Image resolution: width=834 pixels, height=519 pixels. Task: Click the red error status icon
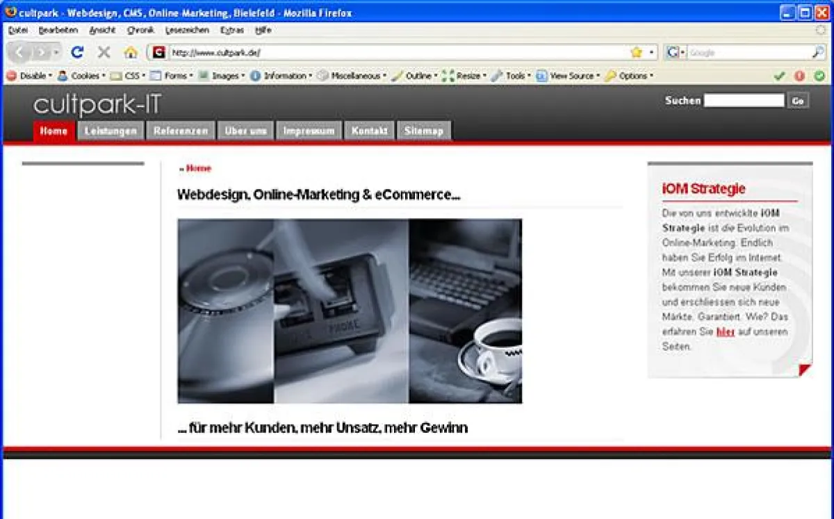click(x=799, y=76)
